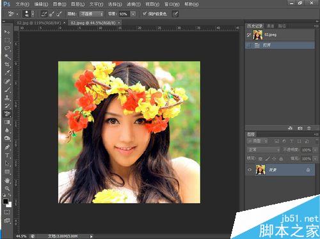Select the Background Eraser tool
This screenshot has width=320, height=239.
pyautogui.click(x=7, y=114)
